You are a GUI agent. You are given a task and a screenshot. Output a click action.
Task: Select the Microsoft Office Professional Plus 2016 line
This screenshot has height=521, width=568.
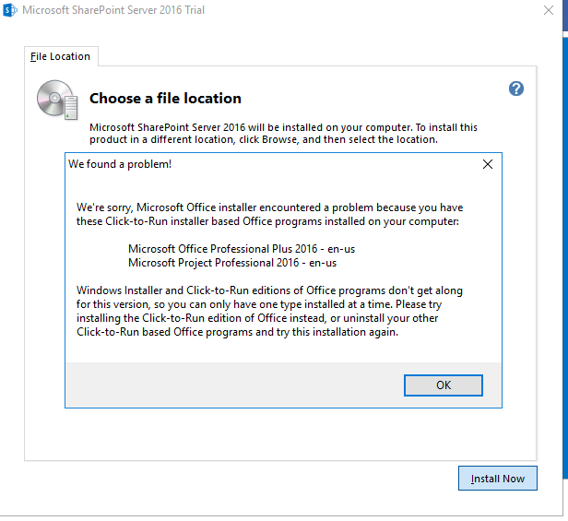coord(242,249)
